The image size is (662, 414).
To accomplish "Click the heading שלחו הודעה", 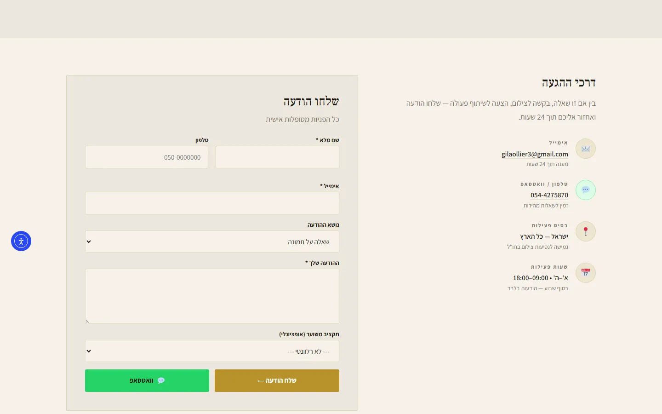I will coord(311,101).
